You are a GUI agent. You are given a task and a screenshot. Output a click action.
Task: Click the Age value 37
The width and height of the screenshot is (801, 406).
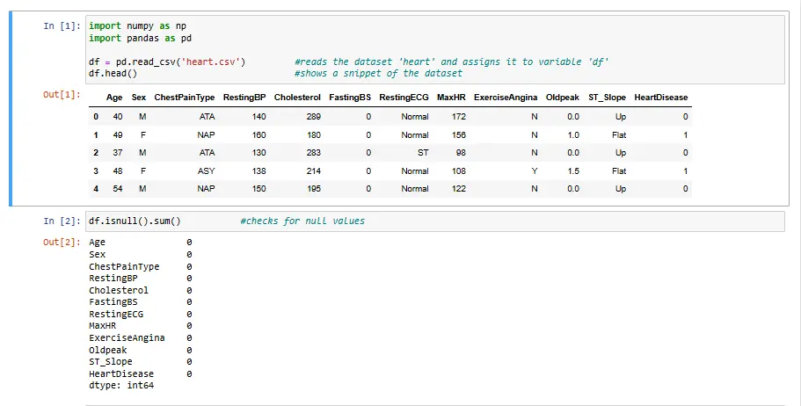[118, 153]
